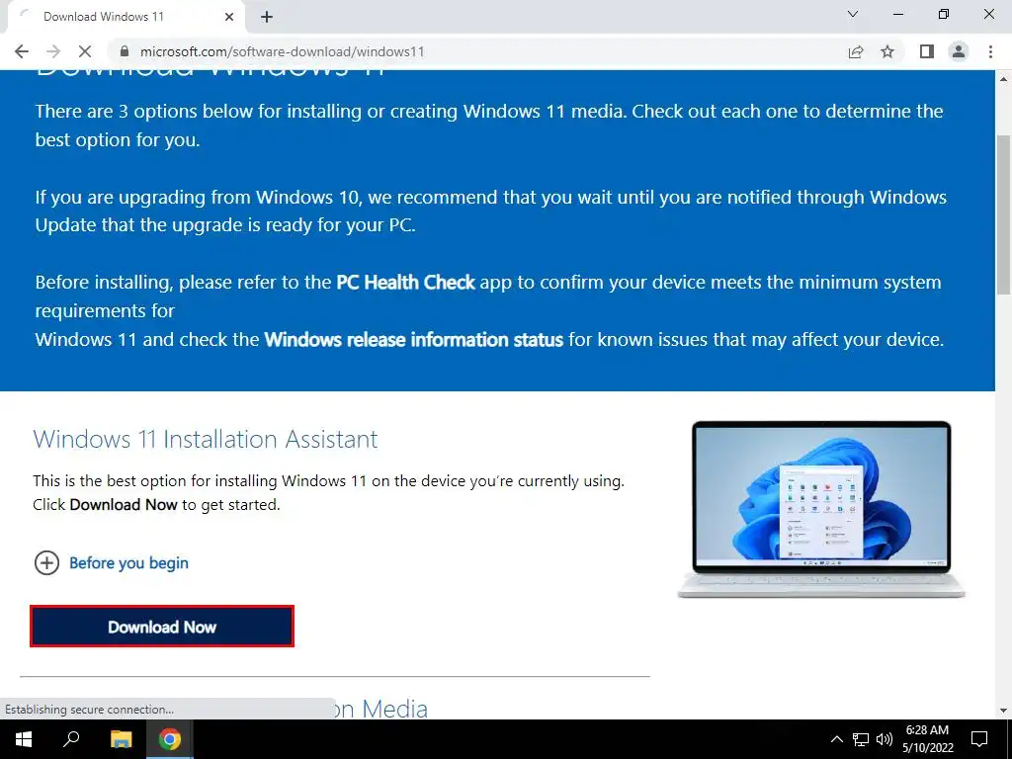The image size is (1012, 759).
Task: Open the tab search dropdown
Action: (853, 14)
